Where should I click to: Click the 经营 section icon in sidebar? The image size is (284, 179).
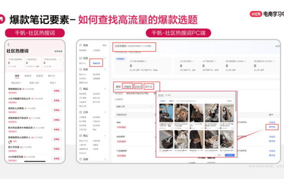click(81, 58)
